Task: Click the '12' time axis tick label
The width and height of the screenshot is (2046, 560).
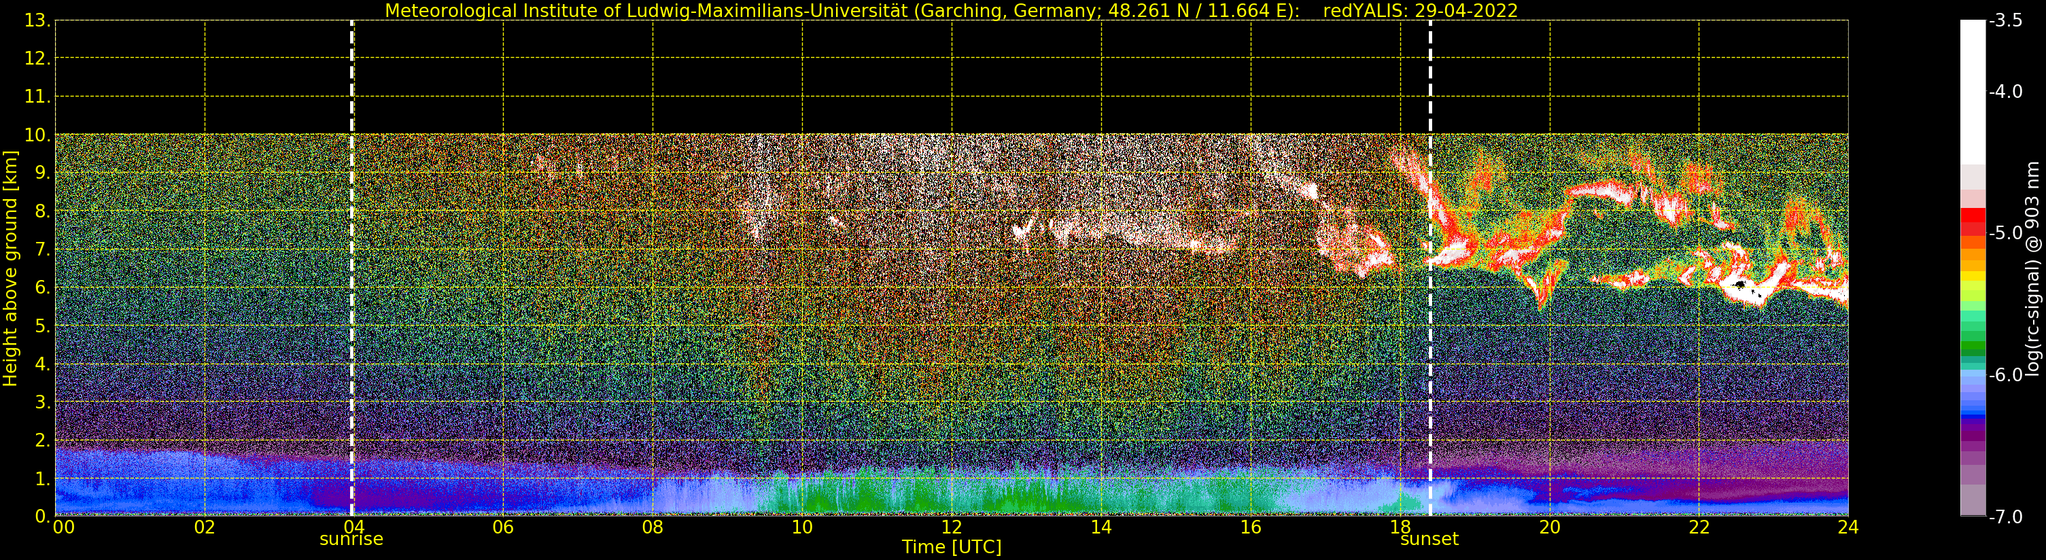Action: point(952,527)
